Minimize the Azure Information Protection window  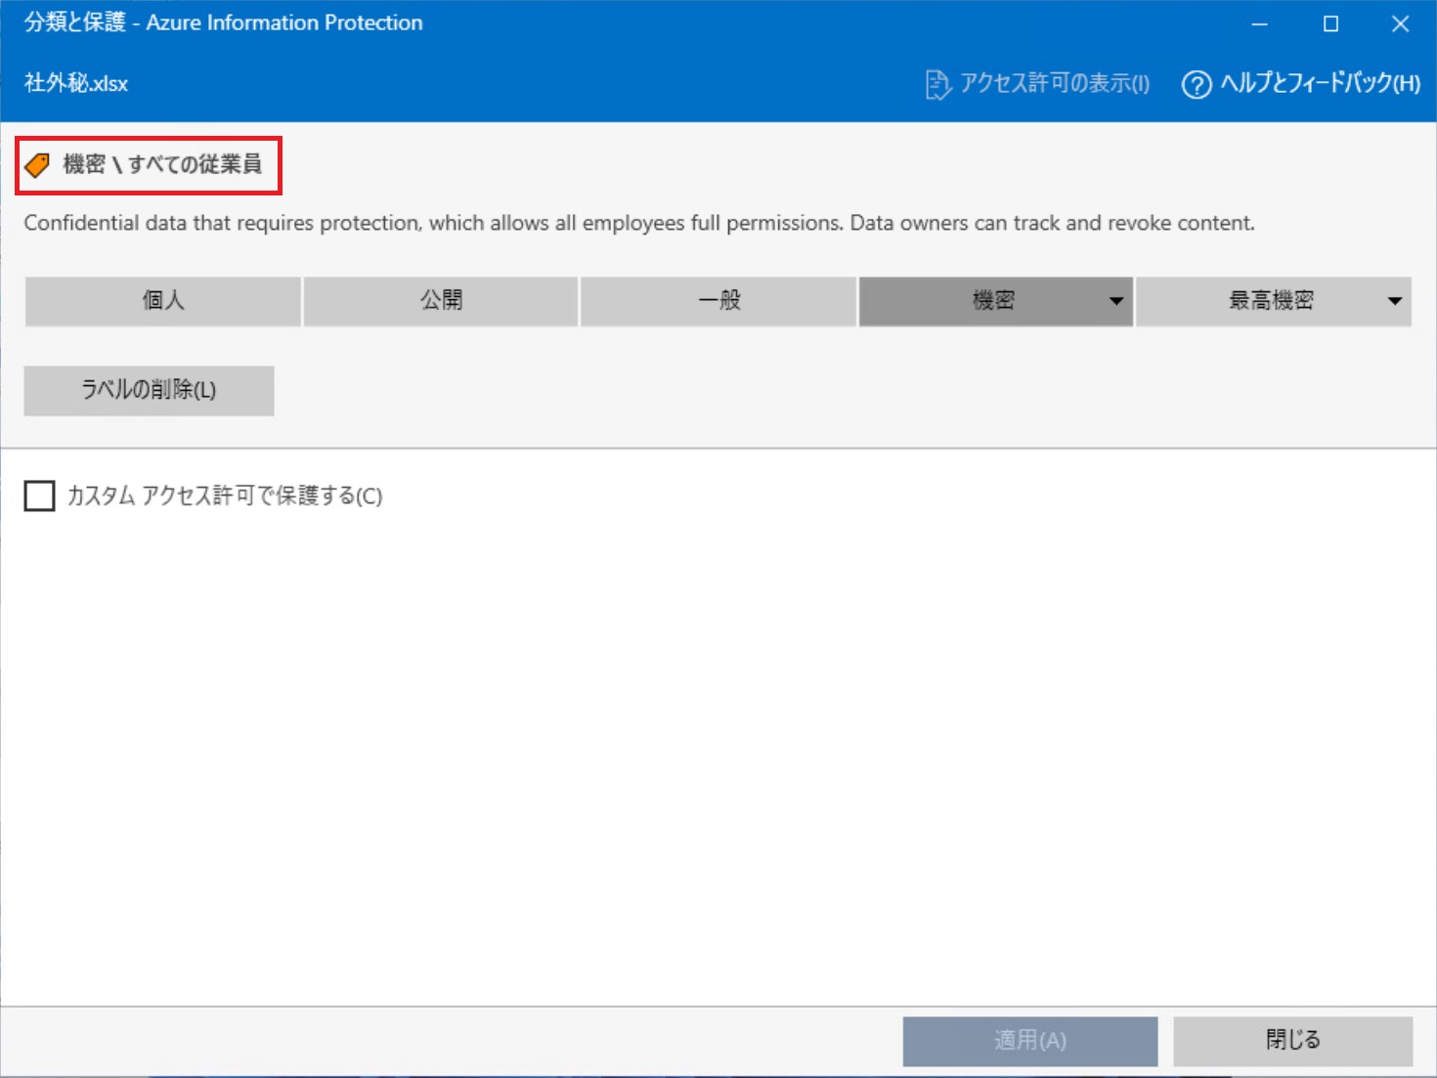[x=1260, y=23]
